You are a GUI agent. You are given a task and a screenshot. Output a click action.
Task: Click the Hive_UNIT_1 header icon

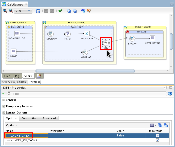(9, 27)
